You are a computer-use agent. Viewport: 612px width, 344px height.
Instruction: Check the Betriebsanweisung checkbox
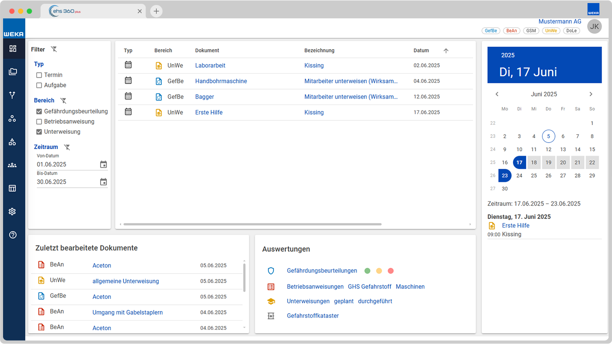[39, 122]
